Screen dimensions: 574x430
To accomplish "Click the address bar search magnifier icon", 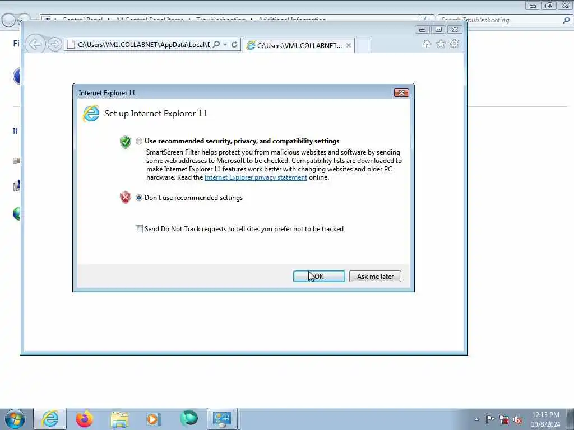I will 216,45.
